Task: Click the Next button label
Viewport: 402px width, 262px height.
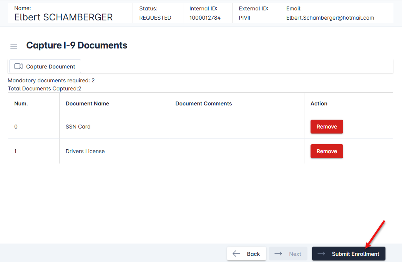Action: pyautogui.click(x=295, y=254)
